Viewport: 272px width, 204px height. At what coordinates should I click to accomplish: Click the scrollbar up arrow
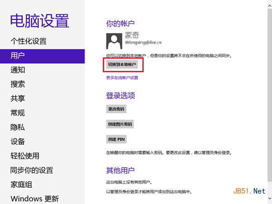[x=270, y=6]
